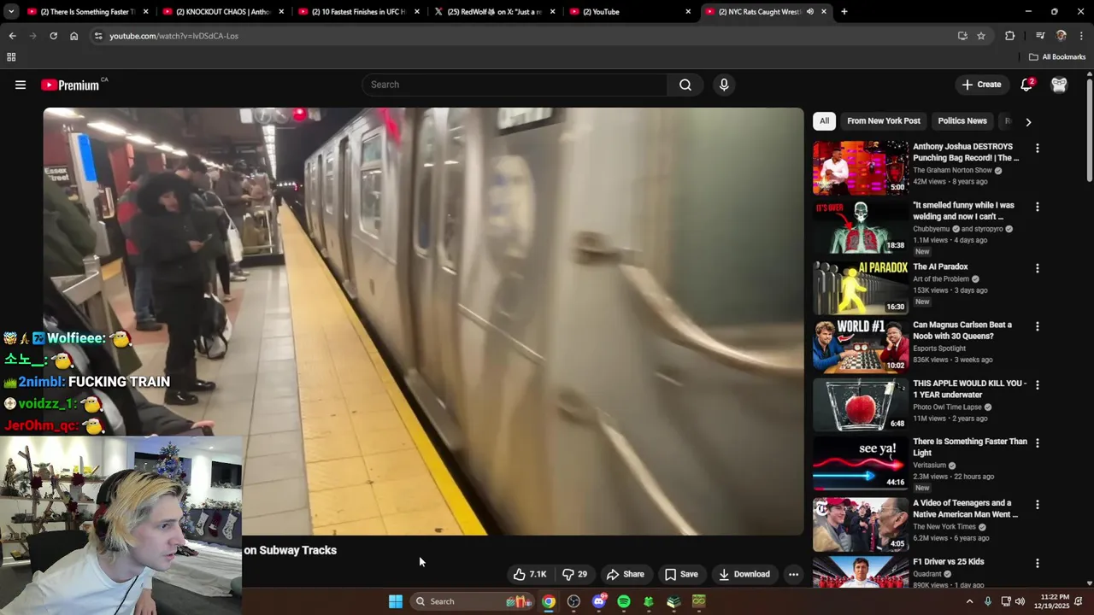
Task: Open Chrome three-dot menu
Action: click(1082, 36)
